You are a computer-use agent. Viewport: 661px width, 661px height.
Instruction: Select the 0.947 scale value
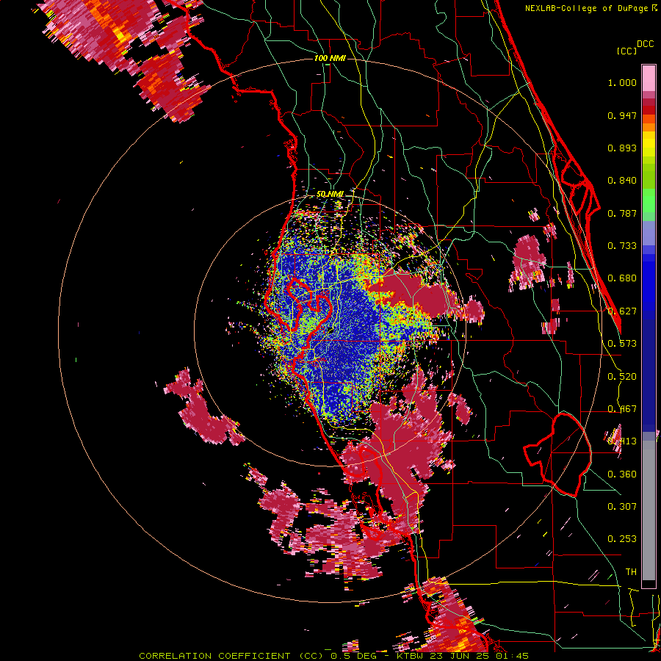(622, 115)
